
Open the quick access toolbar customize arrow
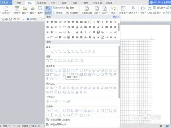(24, 19)
